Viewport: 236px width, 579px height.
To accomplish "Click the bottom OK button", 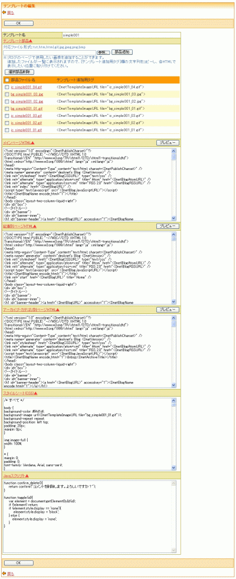I will click(18, 562).
